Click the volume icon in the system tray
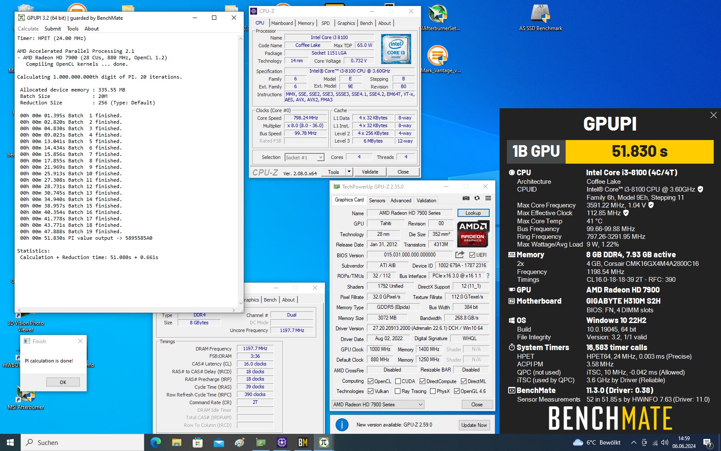 click(665, 442)
